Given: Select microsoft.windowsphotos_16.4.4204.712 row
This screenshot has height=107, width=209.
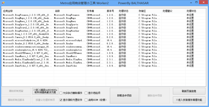Looking at the screenshot, I should click(104, 50).
